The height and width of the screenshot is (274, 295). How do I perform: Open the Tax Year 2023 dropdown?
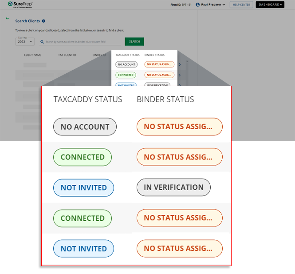(25, 42)
